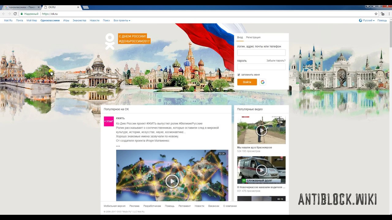
Task: Click the secure padlock icon in the address bar
Action: point(22,14)
